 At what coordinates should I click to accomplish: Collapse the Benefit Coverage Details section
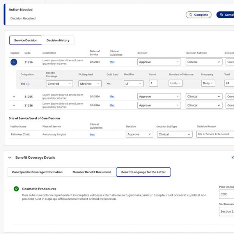pyautogui.click(x=10, y=158)
